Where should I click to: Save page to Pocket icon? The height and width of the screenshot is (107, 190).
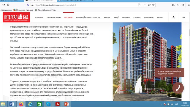(x=149, y=5)
